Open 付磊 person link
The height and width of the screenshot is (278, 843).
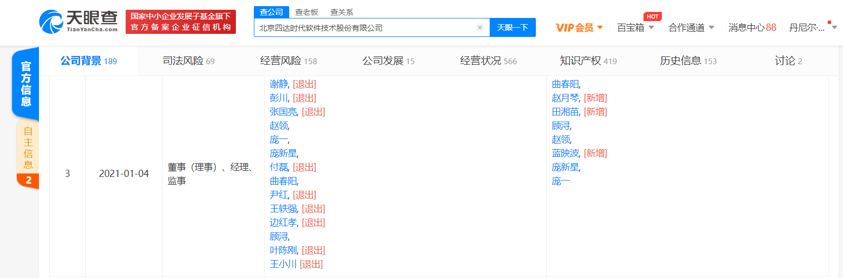(279, 167)
